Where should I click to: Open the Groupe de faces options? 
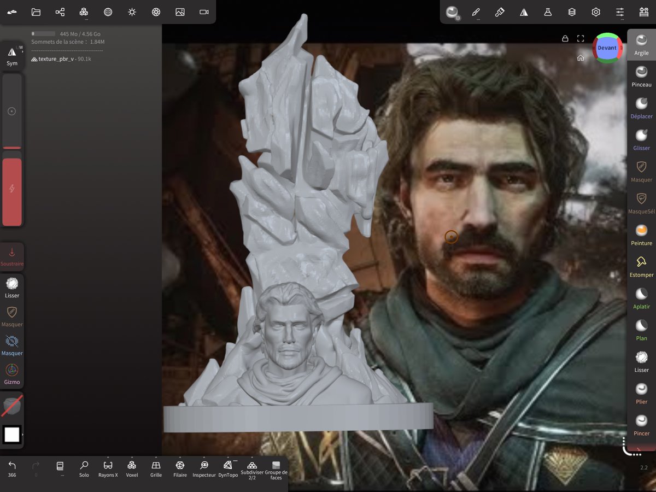point(276,470)
